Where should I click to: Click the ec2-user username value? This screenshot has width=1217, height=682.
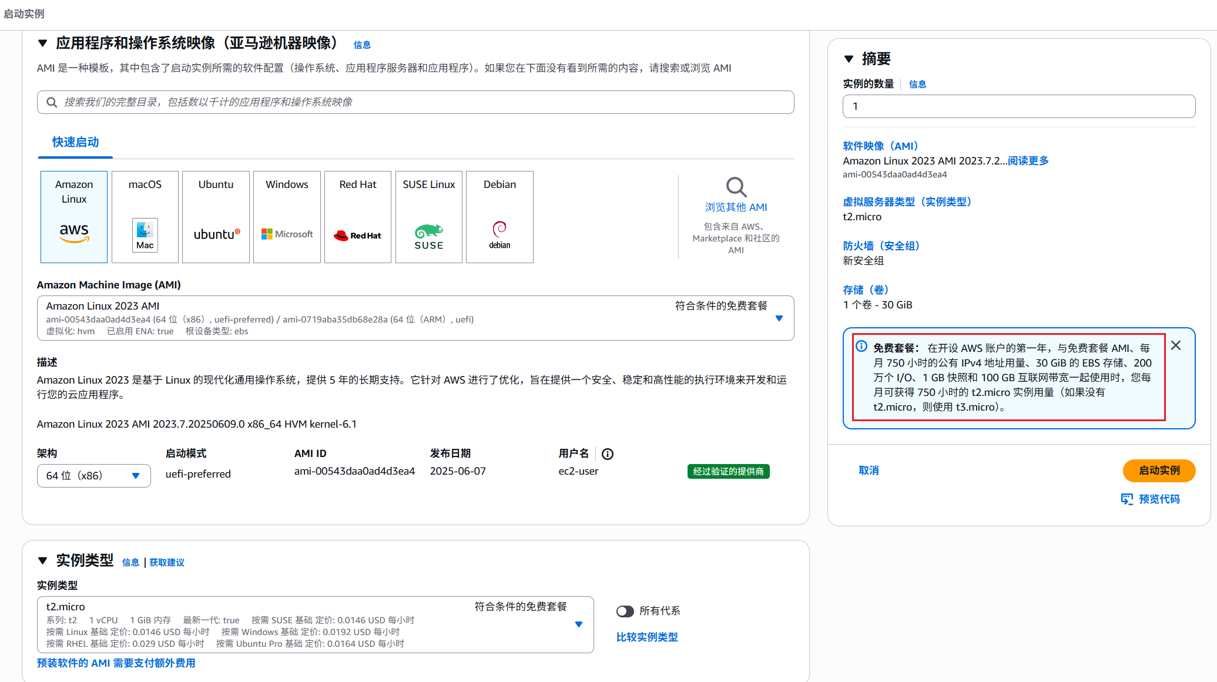(x=578, y=471)
